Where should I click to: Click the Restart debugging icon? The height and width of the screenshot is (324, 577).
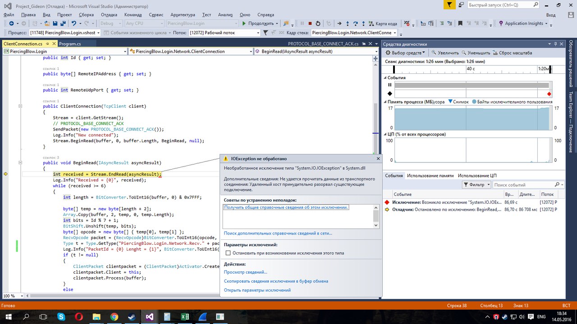click(318, 23)
